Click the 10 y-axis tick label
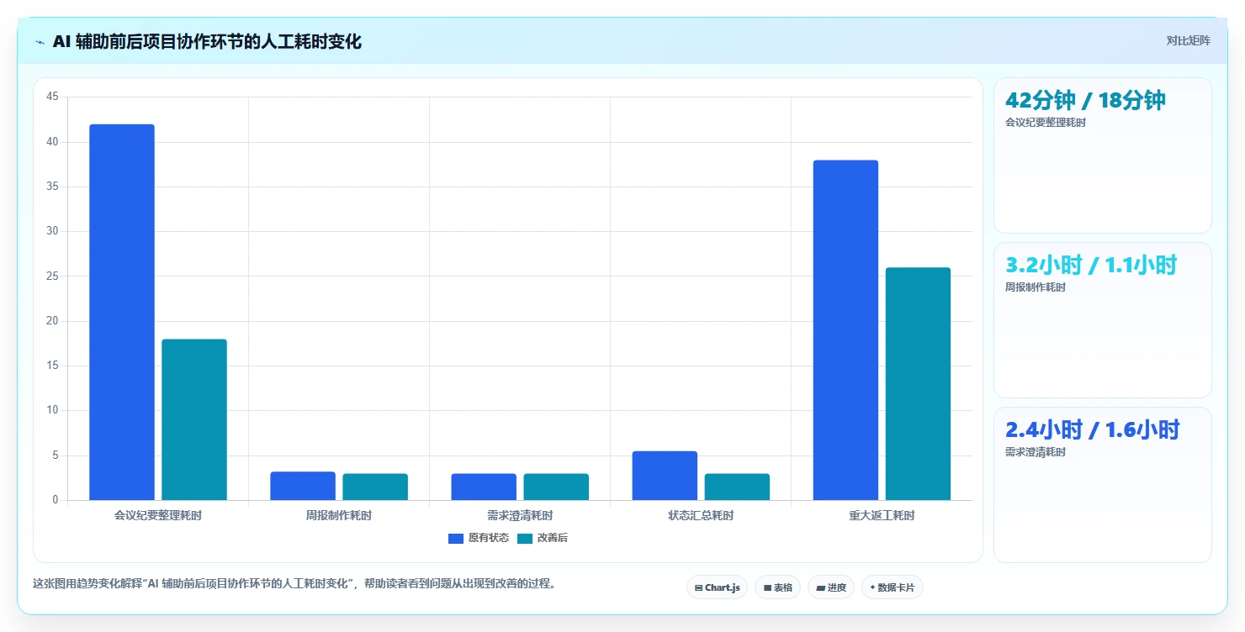The width and height of the screenshot is (1245, 632). coord(52,411)
